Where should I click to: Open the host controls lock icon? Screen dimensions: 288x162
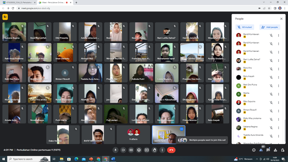(x=282, y=150)
